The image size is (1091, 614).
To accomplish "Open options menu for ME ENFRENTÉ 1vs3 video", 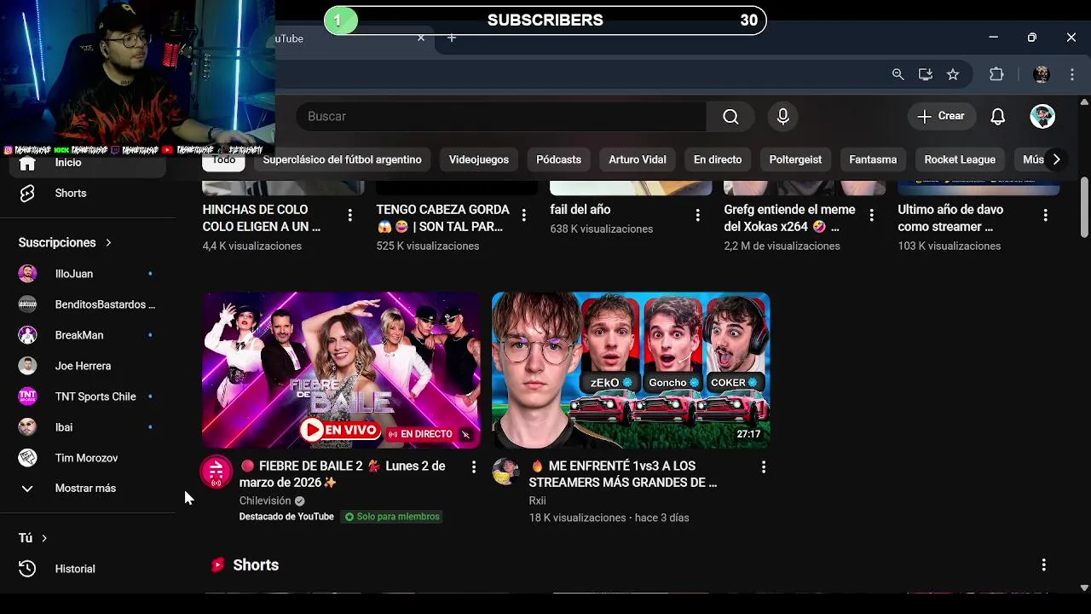I will 764,466.
